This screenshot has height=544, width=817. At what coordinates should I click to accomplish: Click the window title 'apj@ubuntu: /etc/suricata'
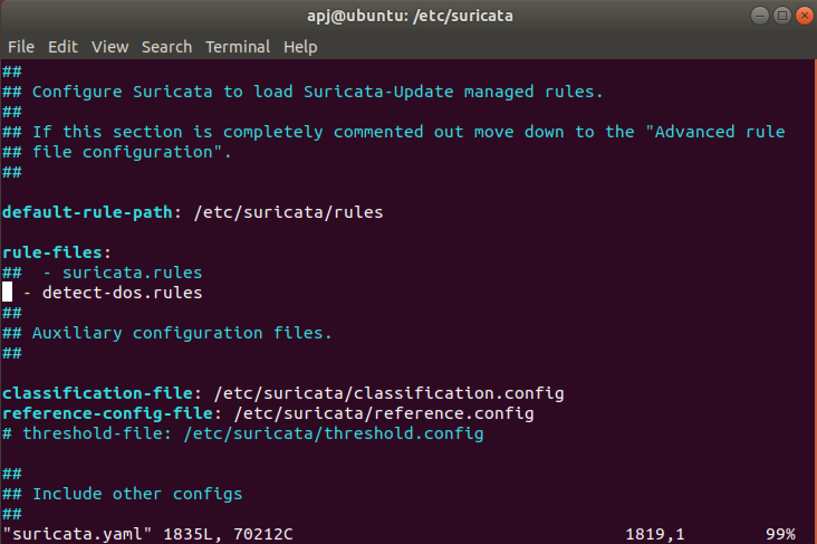(410, 16)
